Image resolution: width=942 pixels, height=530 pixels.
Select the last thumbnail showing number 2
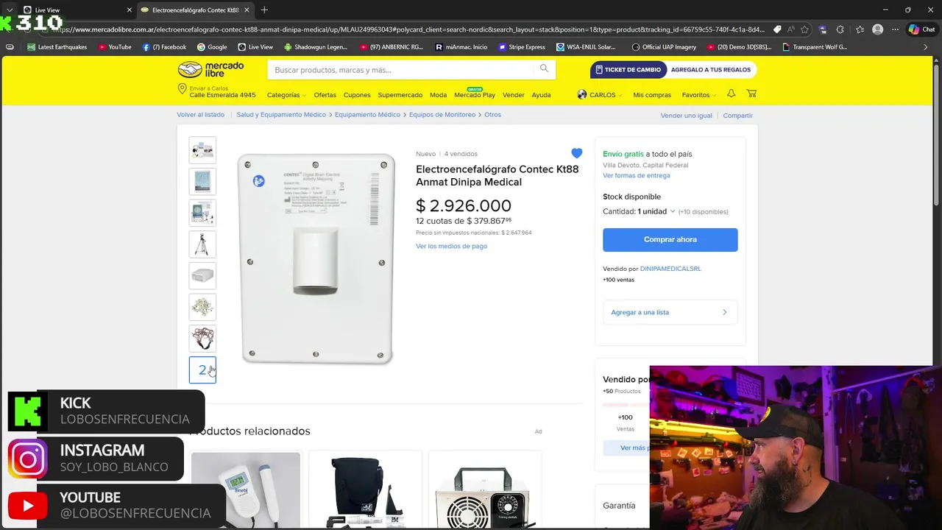point(202,370)
